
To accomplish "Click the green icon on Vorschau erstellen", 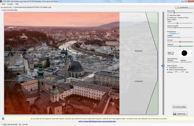I will [174, 107].
